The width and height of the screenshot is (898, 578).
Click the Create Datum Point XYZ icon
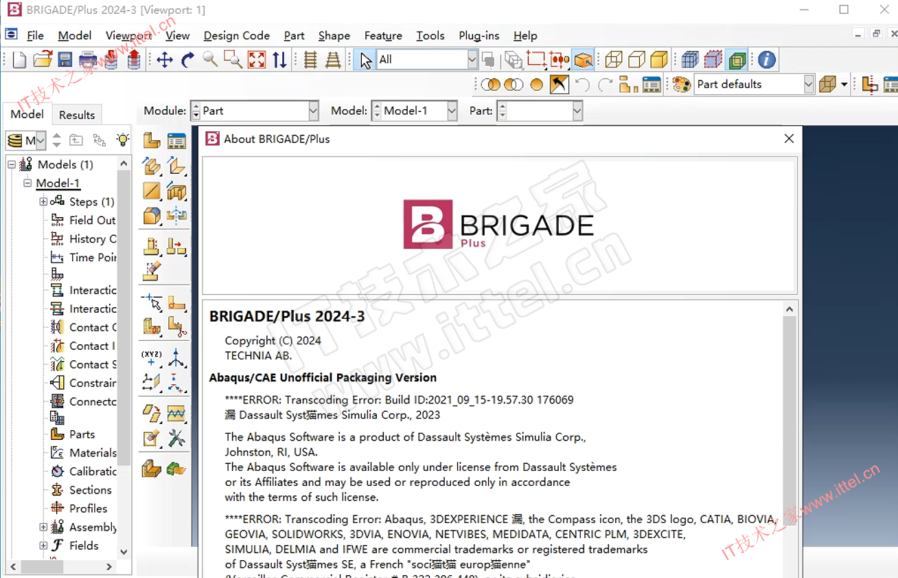click(152, 357)
